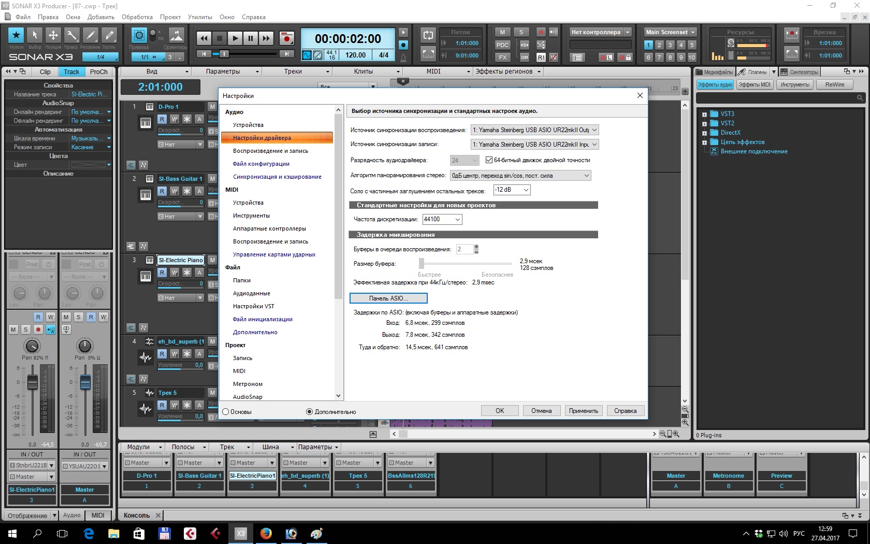Open sample rate 44100 dropdown
The height and width of the screenshot is (544, 870).
coord(442,219)
